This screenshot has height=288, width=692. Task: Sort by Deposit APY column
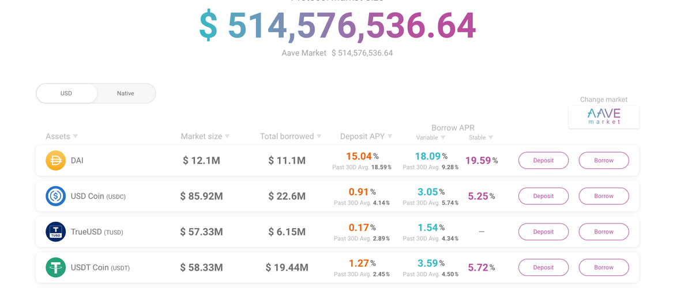[x=366, y=137]
